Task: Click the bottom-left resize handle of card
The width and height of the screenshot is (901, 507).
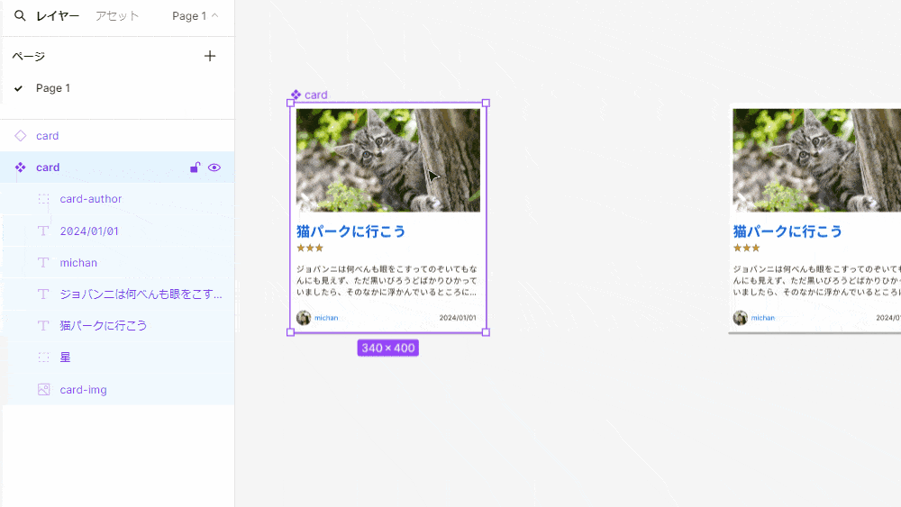Action: pos(290,332)
